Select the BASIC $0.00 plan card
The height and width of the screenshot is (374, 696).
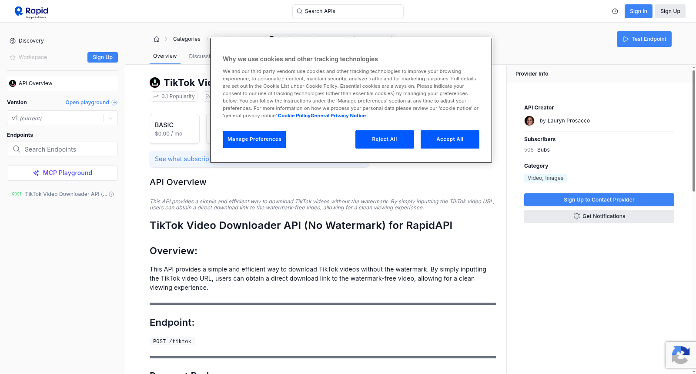[174, 129]
